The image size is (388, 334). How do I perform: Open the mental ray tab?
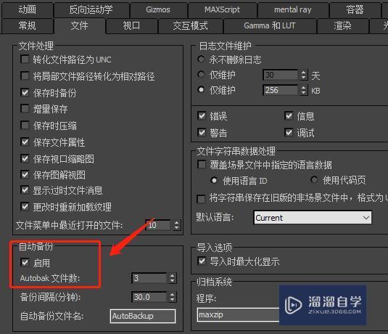point(293,10)
